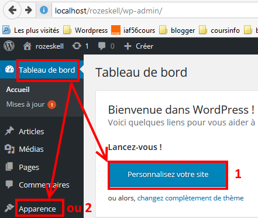Open the Wordpress bookmarks folder
The height and width of the screenshot is (218, 258).
click(x=85, y=30)
